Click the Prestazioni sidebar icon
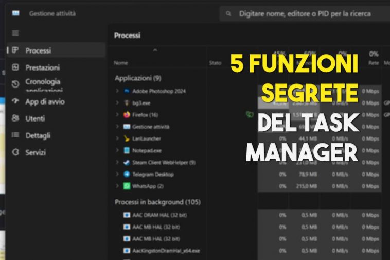Screen dimensions: 390x260 pos(15,67)
